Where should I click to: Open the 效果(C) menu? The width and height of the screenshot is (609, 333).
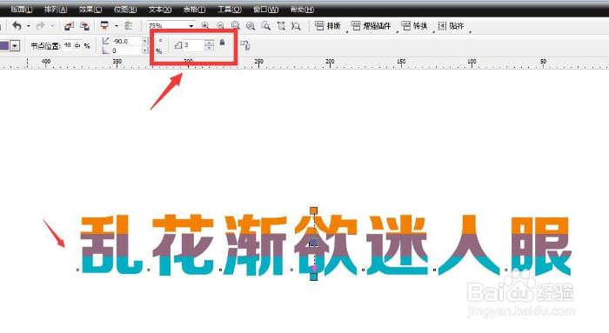pyautogui.click(x=90, y=10)
